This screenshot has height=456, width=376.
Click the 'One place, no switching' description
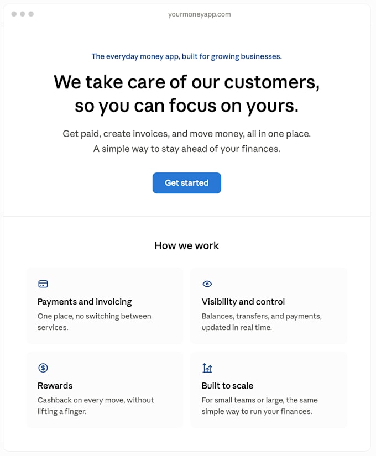click(95, 322)
